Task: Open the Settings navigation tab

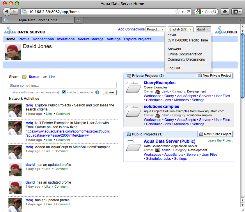Action: tap(113, 39)
